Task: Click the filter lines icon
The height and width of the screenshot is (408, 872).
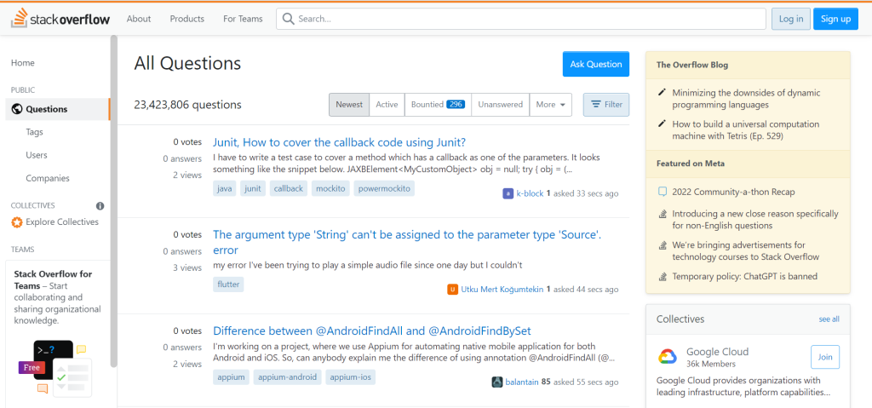Action: (x=595, y=104)
